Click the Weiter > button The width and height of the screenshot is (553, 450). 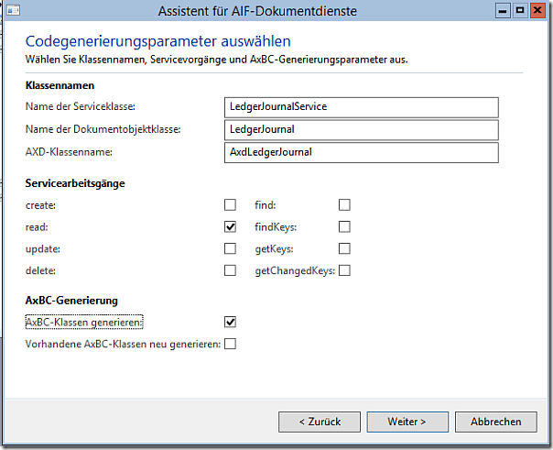pyautogui.click(x=407, y=422)
